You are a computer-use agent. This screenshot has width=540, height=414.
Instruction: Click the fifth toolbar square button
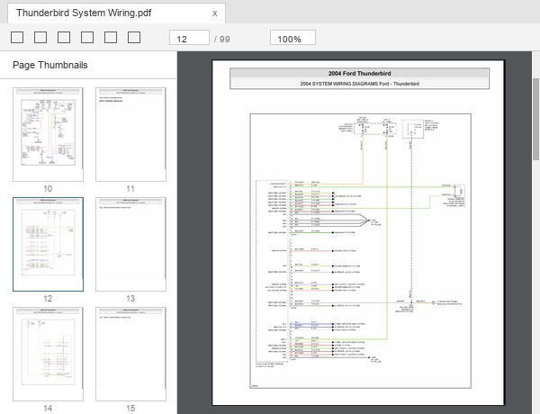[111, 37]
